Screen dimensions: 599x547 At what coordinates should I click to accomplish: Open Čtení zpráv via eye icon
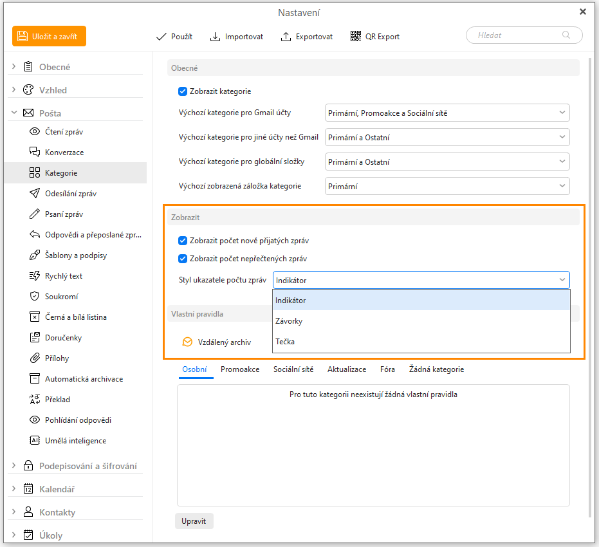pyautogui.click(x=35, y=132)
